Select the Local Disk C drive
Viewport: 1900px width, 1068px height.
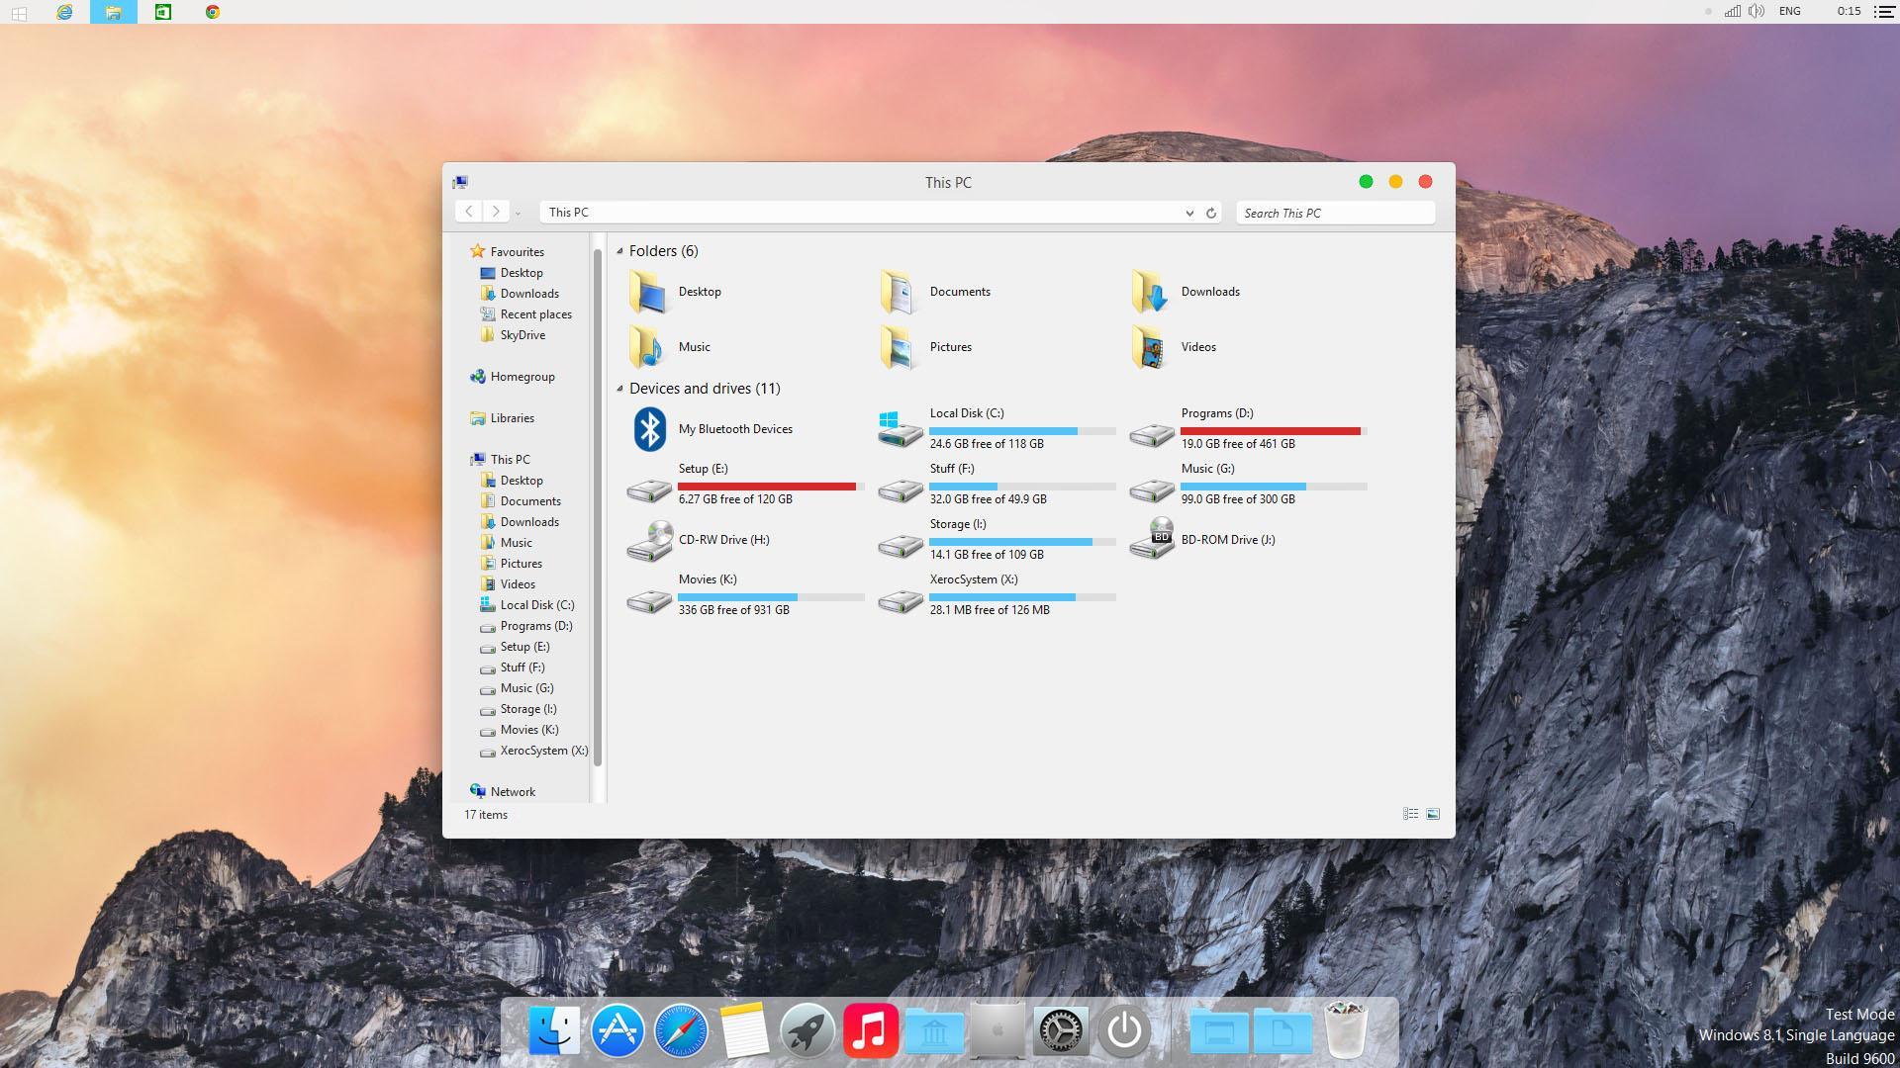pos(995,428)
